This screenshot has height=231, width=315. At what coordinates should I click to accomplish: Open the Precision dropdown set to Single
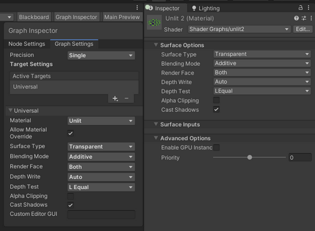tap(101, 55)
